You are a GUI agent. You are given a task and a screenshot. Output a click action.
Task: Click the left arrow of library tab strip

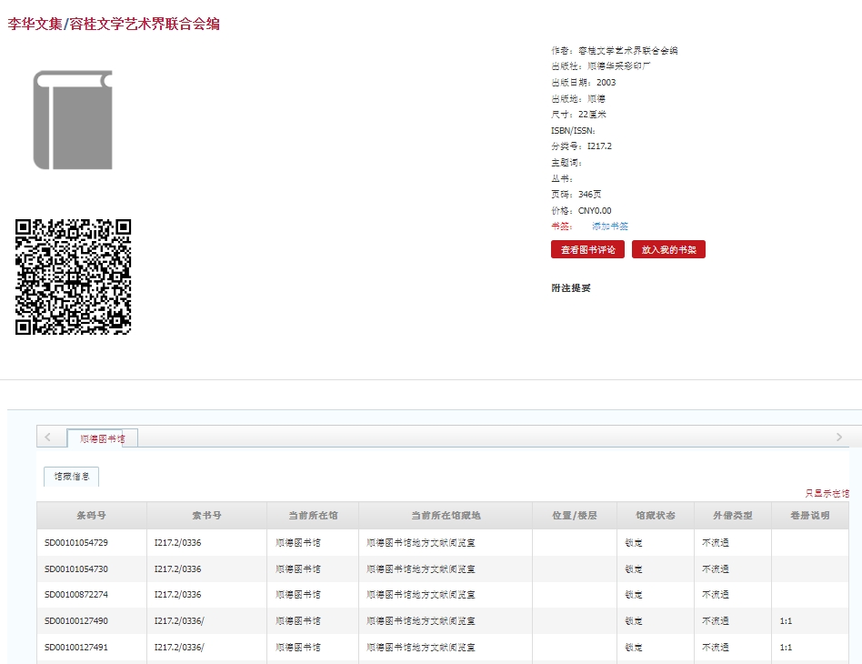(48, 438)
